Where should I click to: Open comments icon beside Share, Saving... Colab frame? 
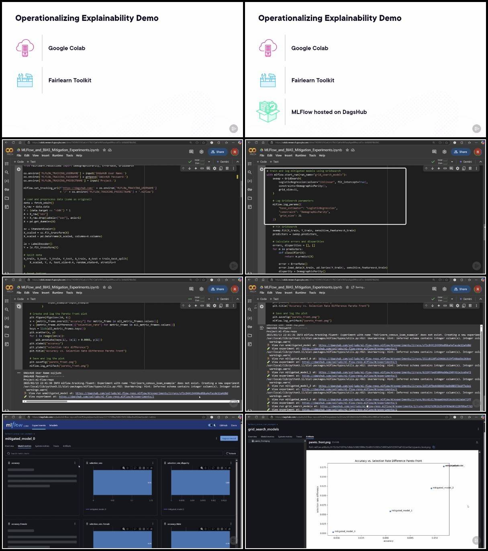coord(434,289)
